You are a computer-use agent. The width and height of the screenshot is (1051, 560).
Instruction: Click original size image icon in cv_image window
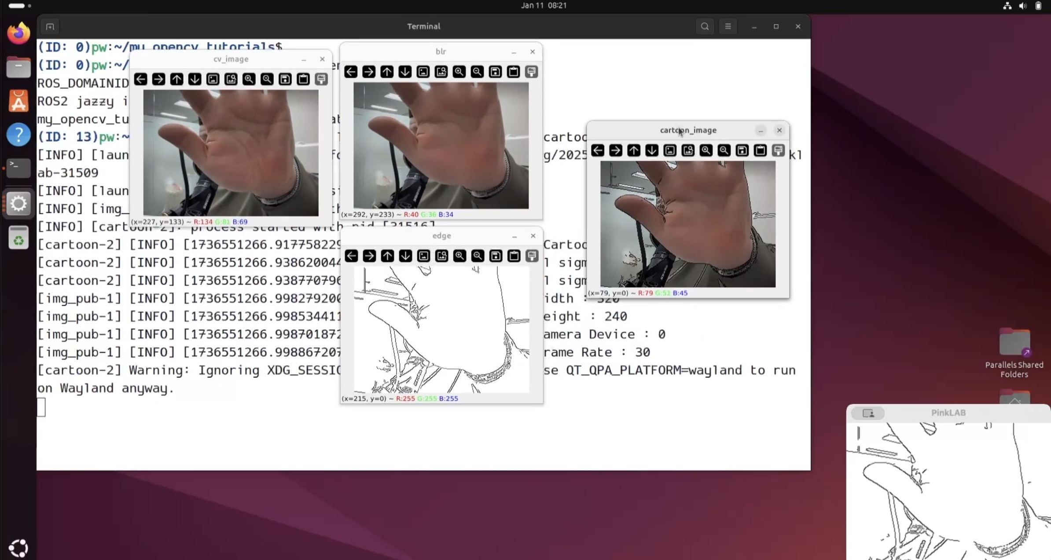pos(213,79)
